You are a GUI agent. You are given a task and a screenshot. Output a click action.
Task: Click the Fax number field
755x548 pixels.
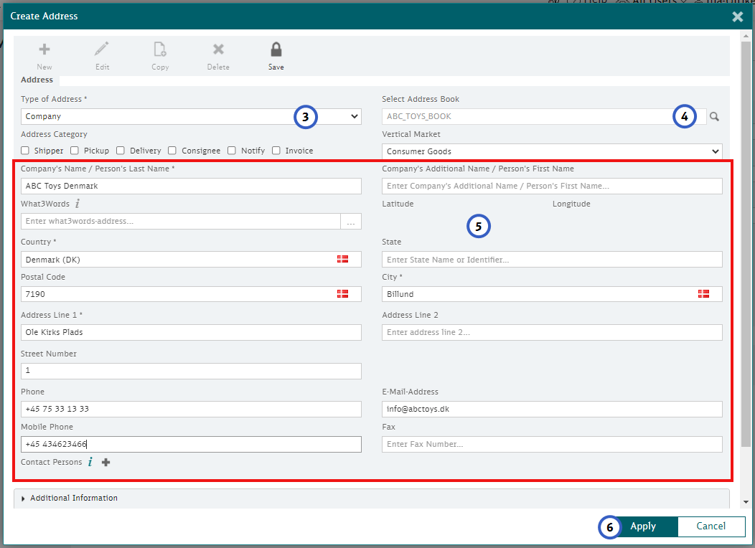[552, 444]
